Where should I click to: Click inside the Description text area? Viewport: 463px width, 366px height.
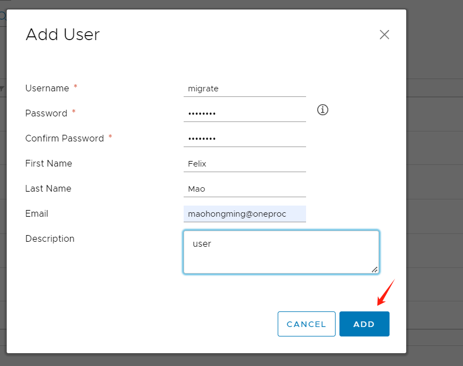(281, 252)
